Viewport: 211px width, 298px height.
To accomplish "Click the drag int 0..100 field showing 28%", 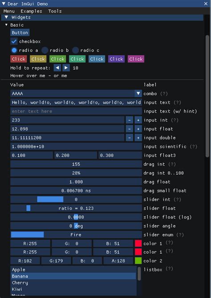I will pos(76,173).
